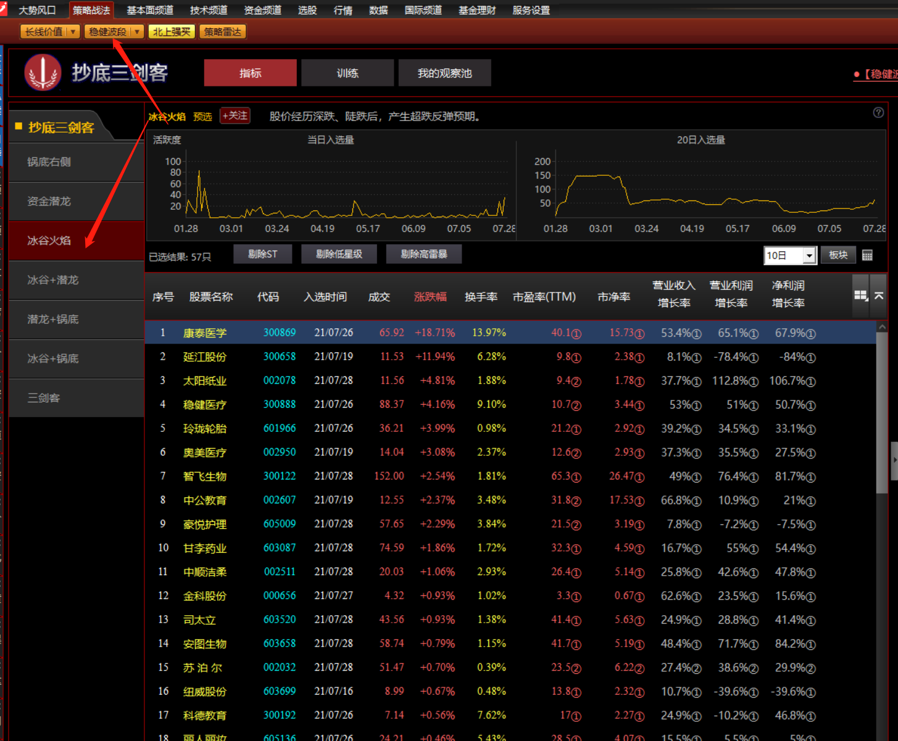Expand the 10日 period dropdown

(809, 255)
